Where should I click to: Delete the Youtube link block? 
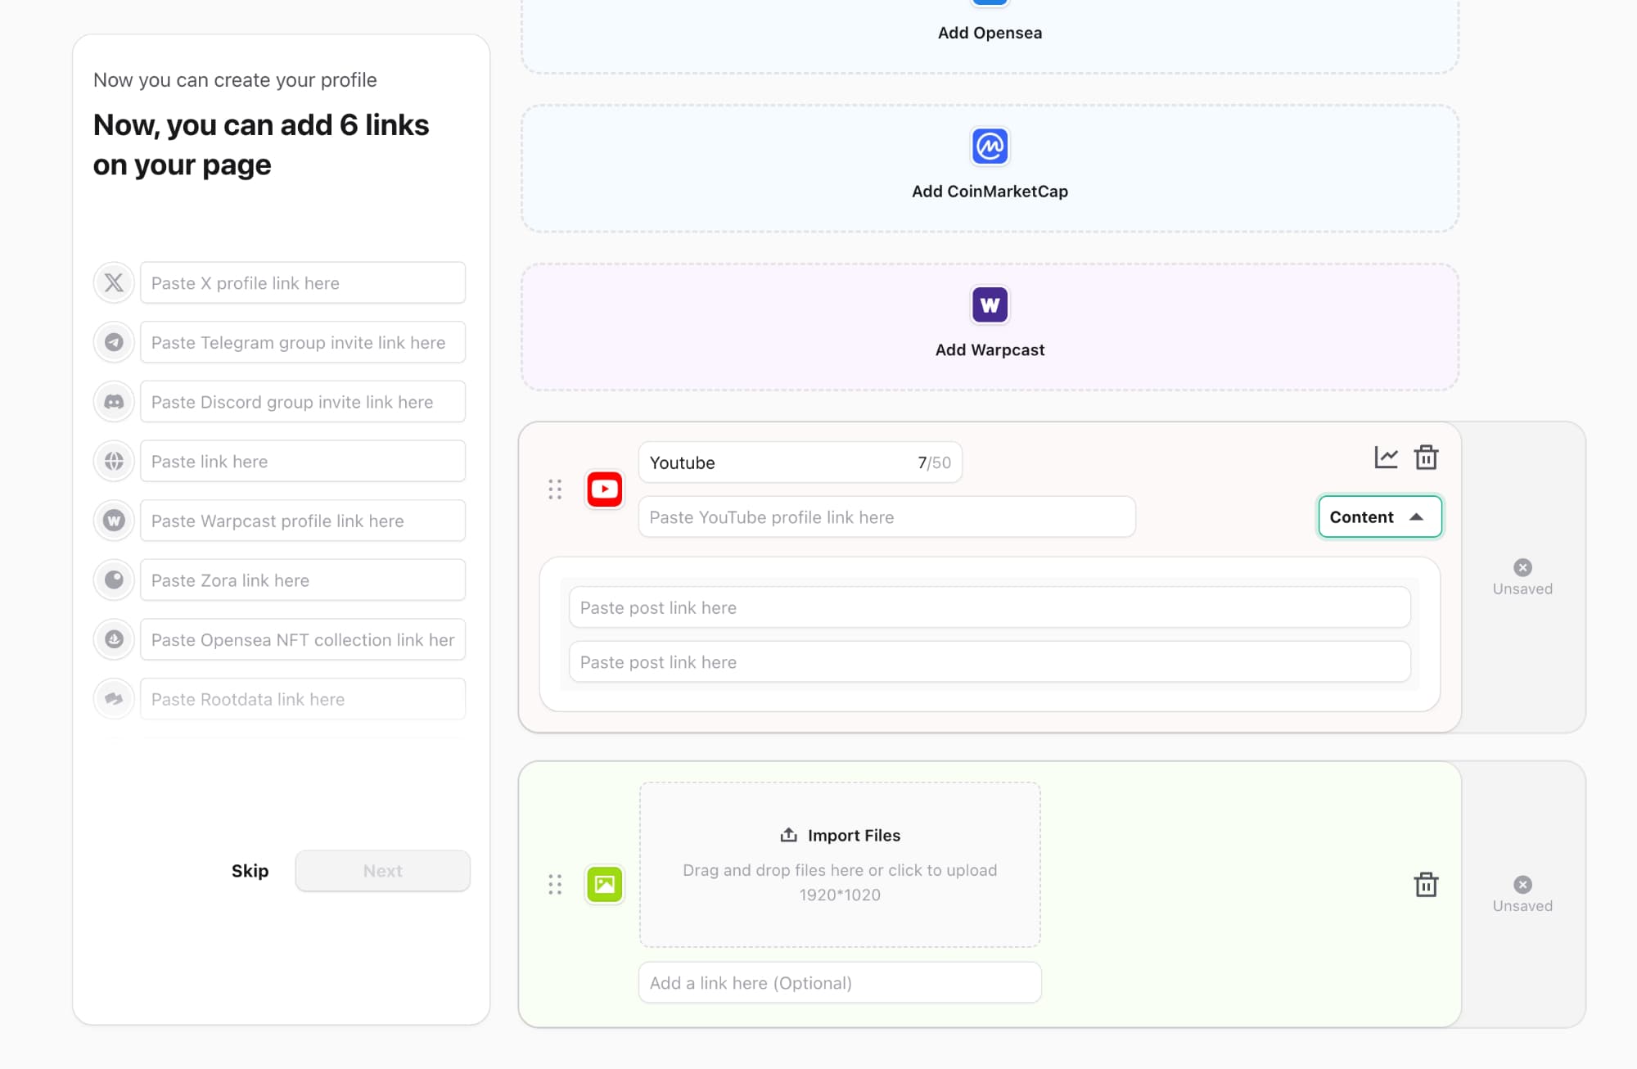[x=1426, y=458]
